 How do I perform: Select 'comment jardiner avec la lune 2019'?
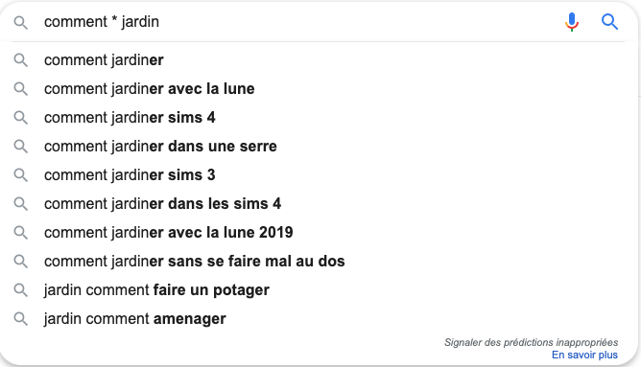coord(319,232)
